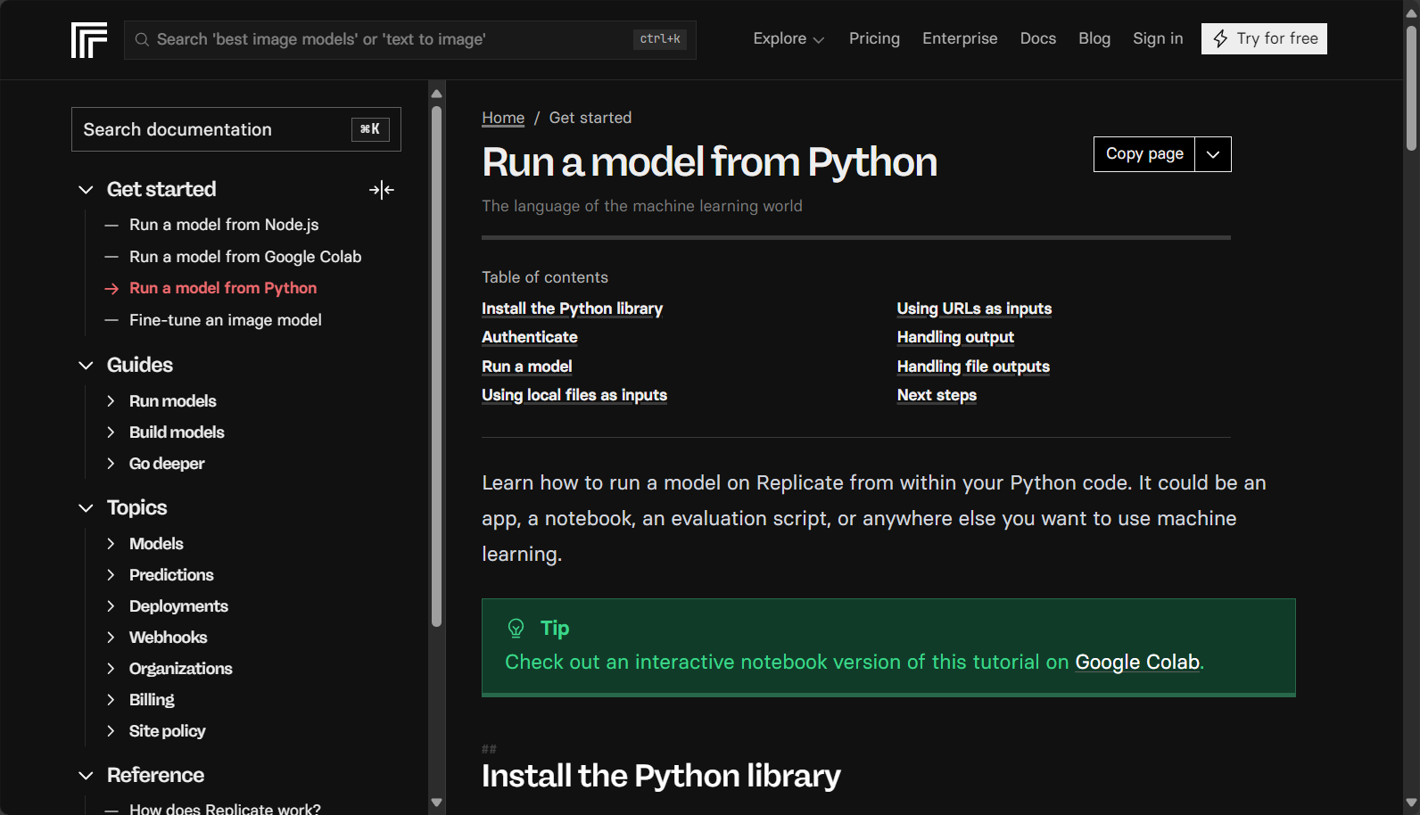Expand the Predictions topic chevron

coord(111,575)
